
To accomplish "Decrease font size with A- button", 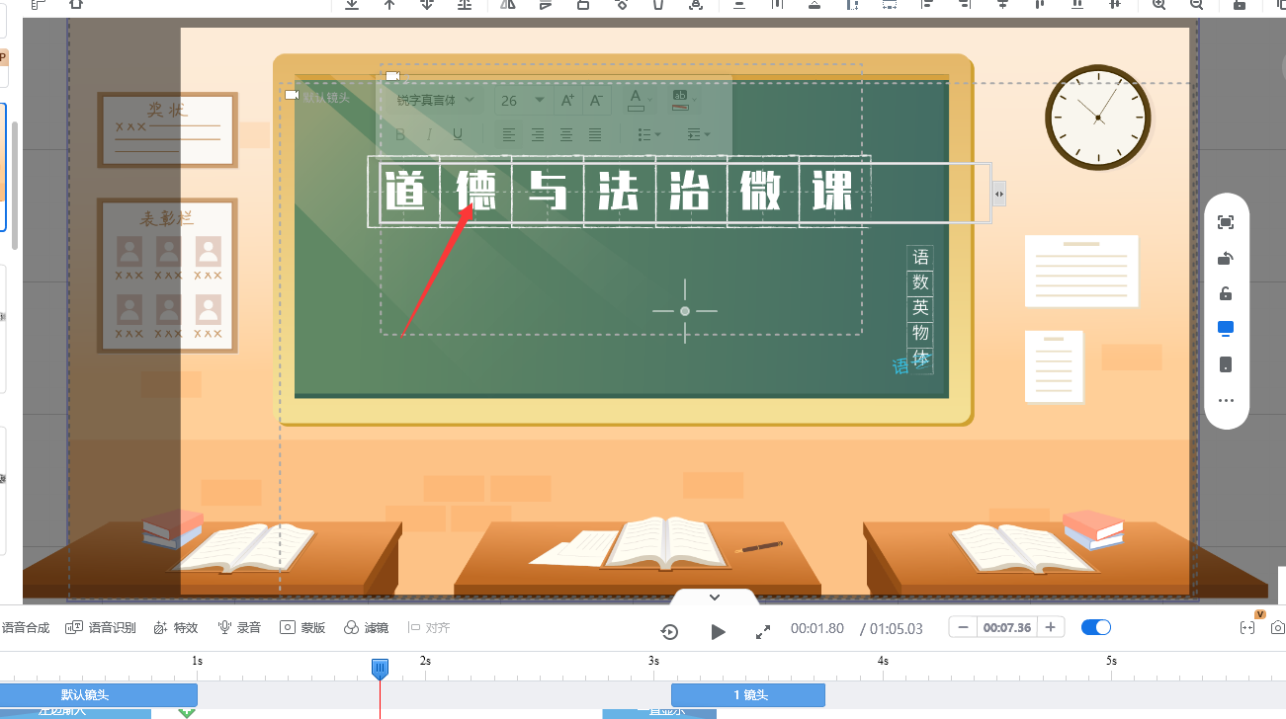I will pos(596,100).
